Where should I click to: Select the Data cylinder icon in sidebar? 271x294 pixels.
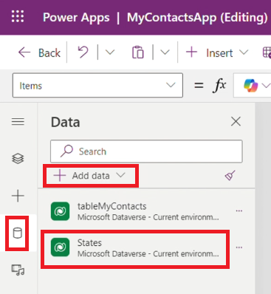(x=18, y=233)
